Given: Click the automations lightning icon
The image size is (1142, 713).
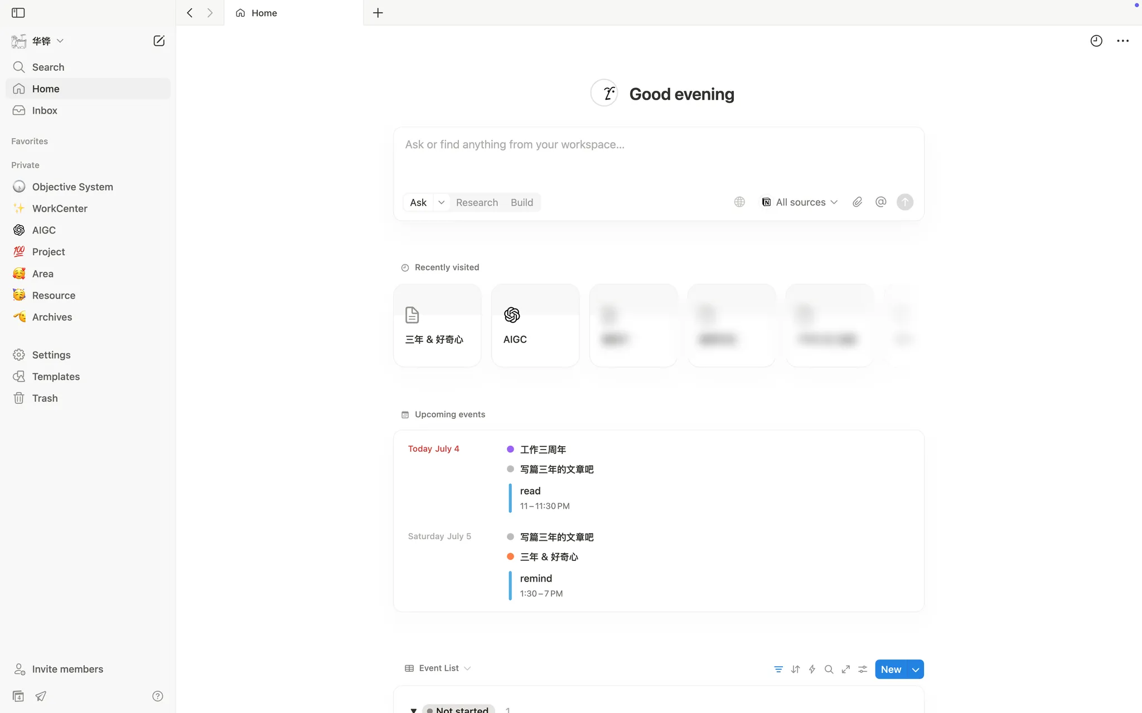Looking at the screenshot, I should coord(812,670).
